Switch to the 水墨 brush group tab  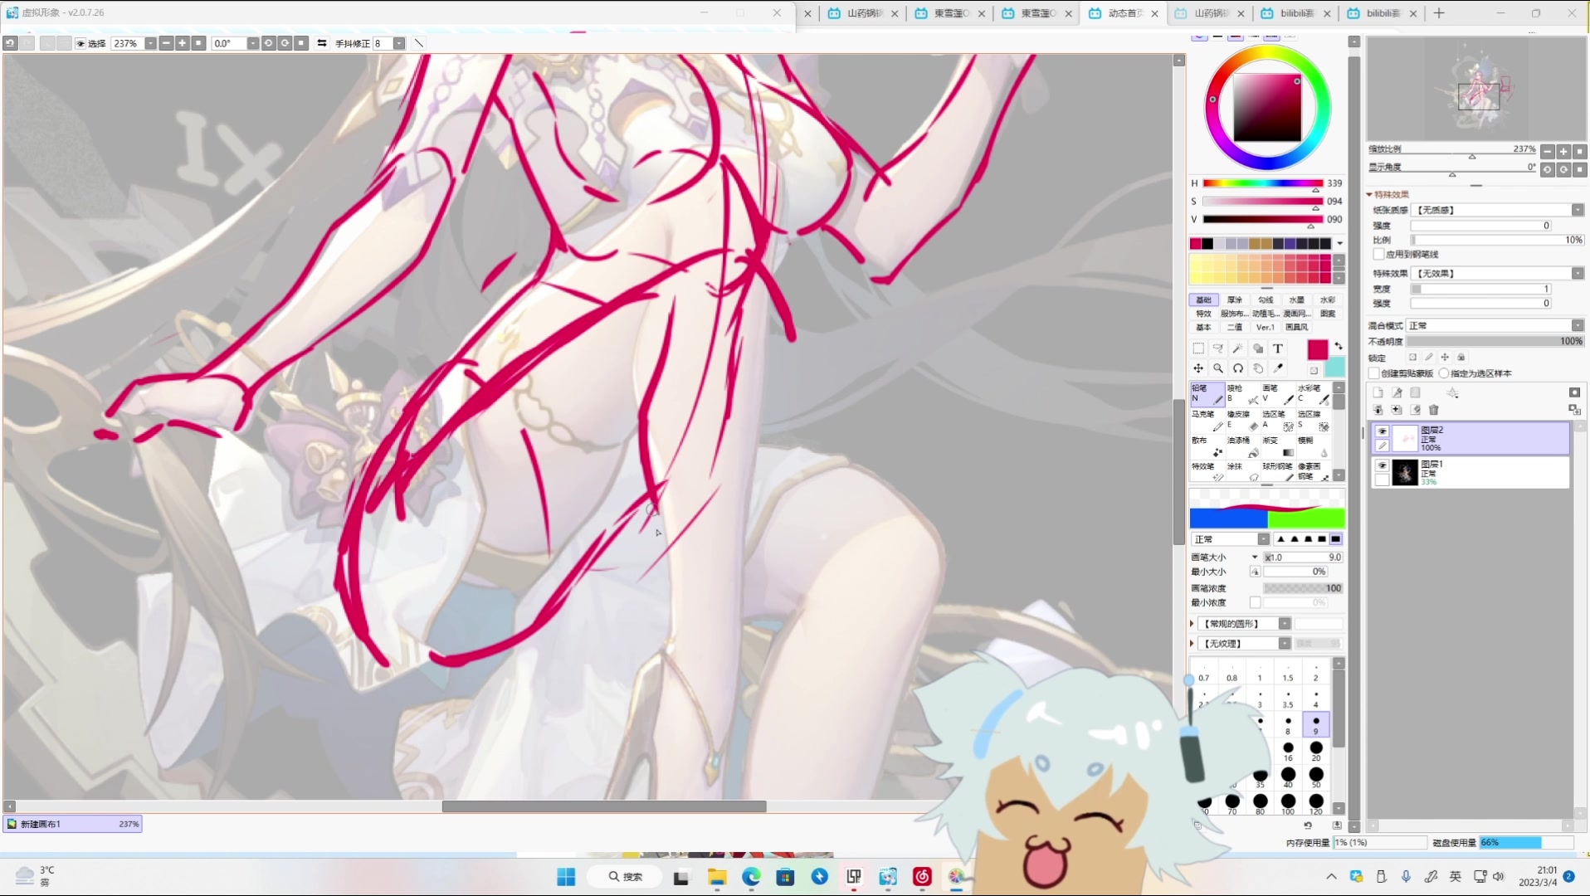(x=1296, y=300)
